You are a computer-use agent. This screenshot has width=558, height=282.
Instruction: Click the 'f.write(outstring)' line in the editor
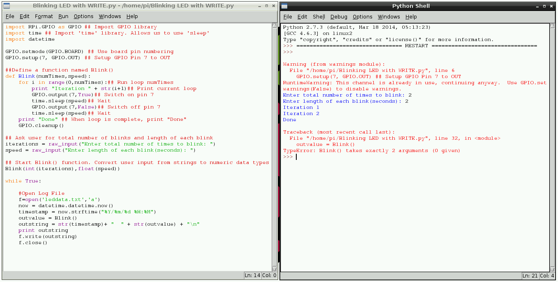pyautogui.click(x=48, y=237)
